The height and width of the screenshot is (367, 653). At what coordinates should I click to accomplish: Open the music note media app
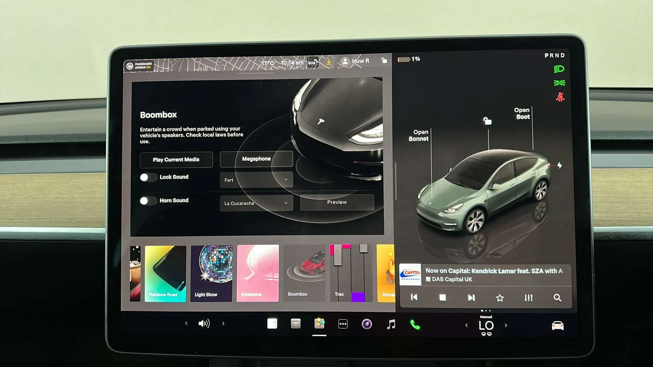pos(391,324)
